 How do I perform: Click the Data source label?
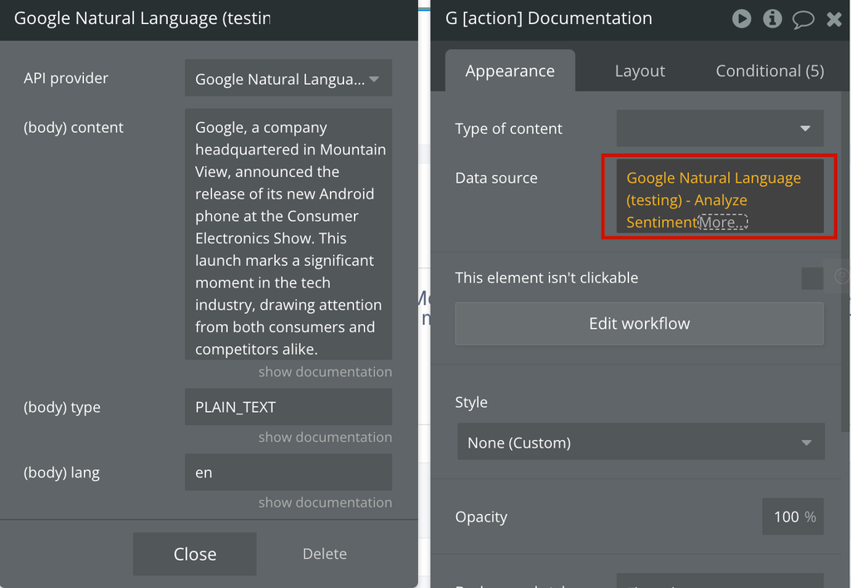click(496, 178)
